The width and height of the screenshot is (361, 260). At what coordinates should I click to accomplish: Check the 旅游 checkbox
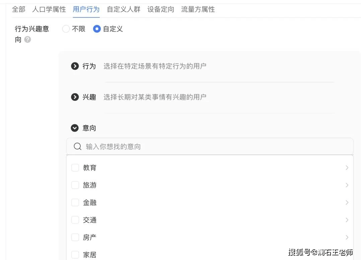tap(75, 185)
